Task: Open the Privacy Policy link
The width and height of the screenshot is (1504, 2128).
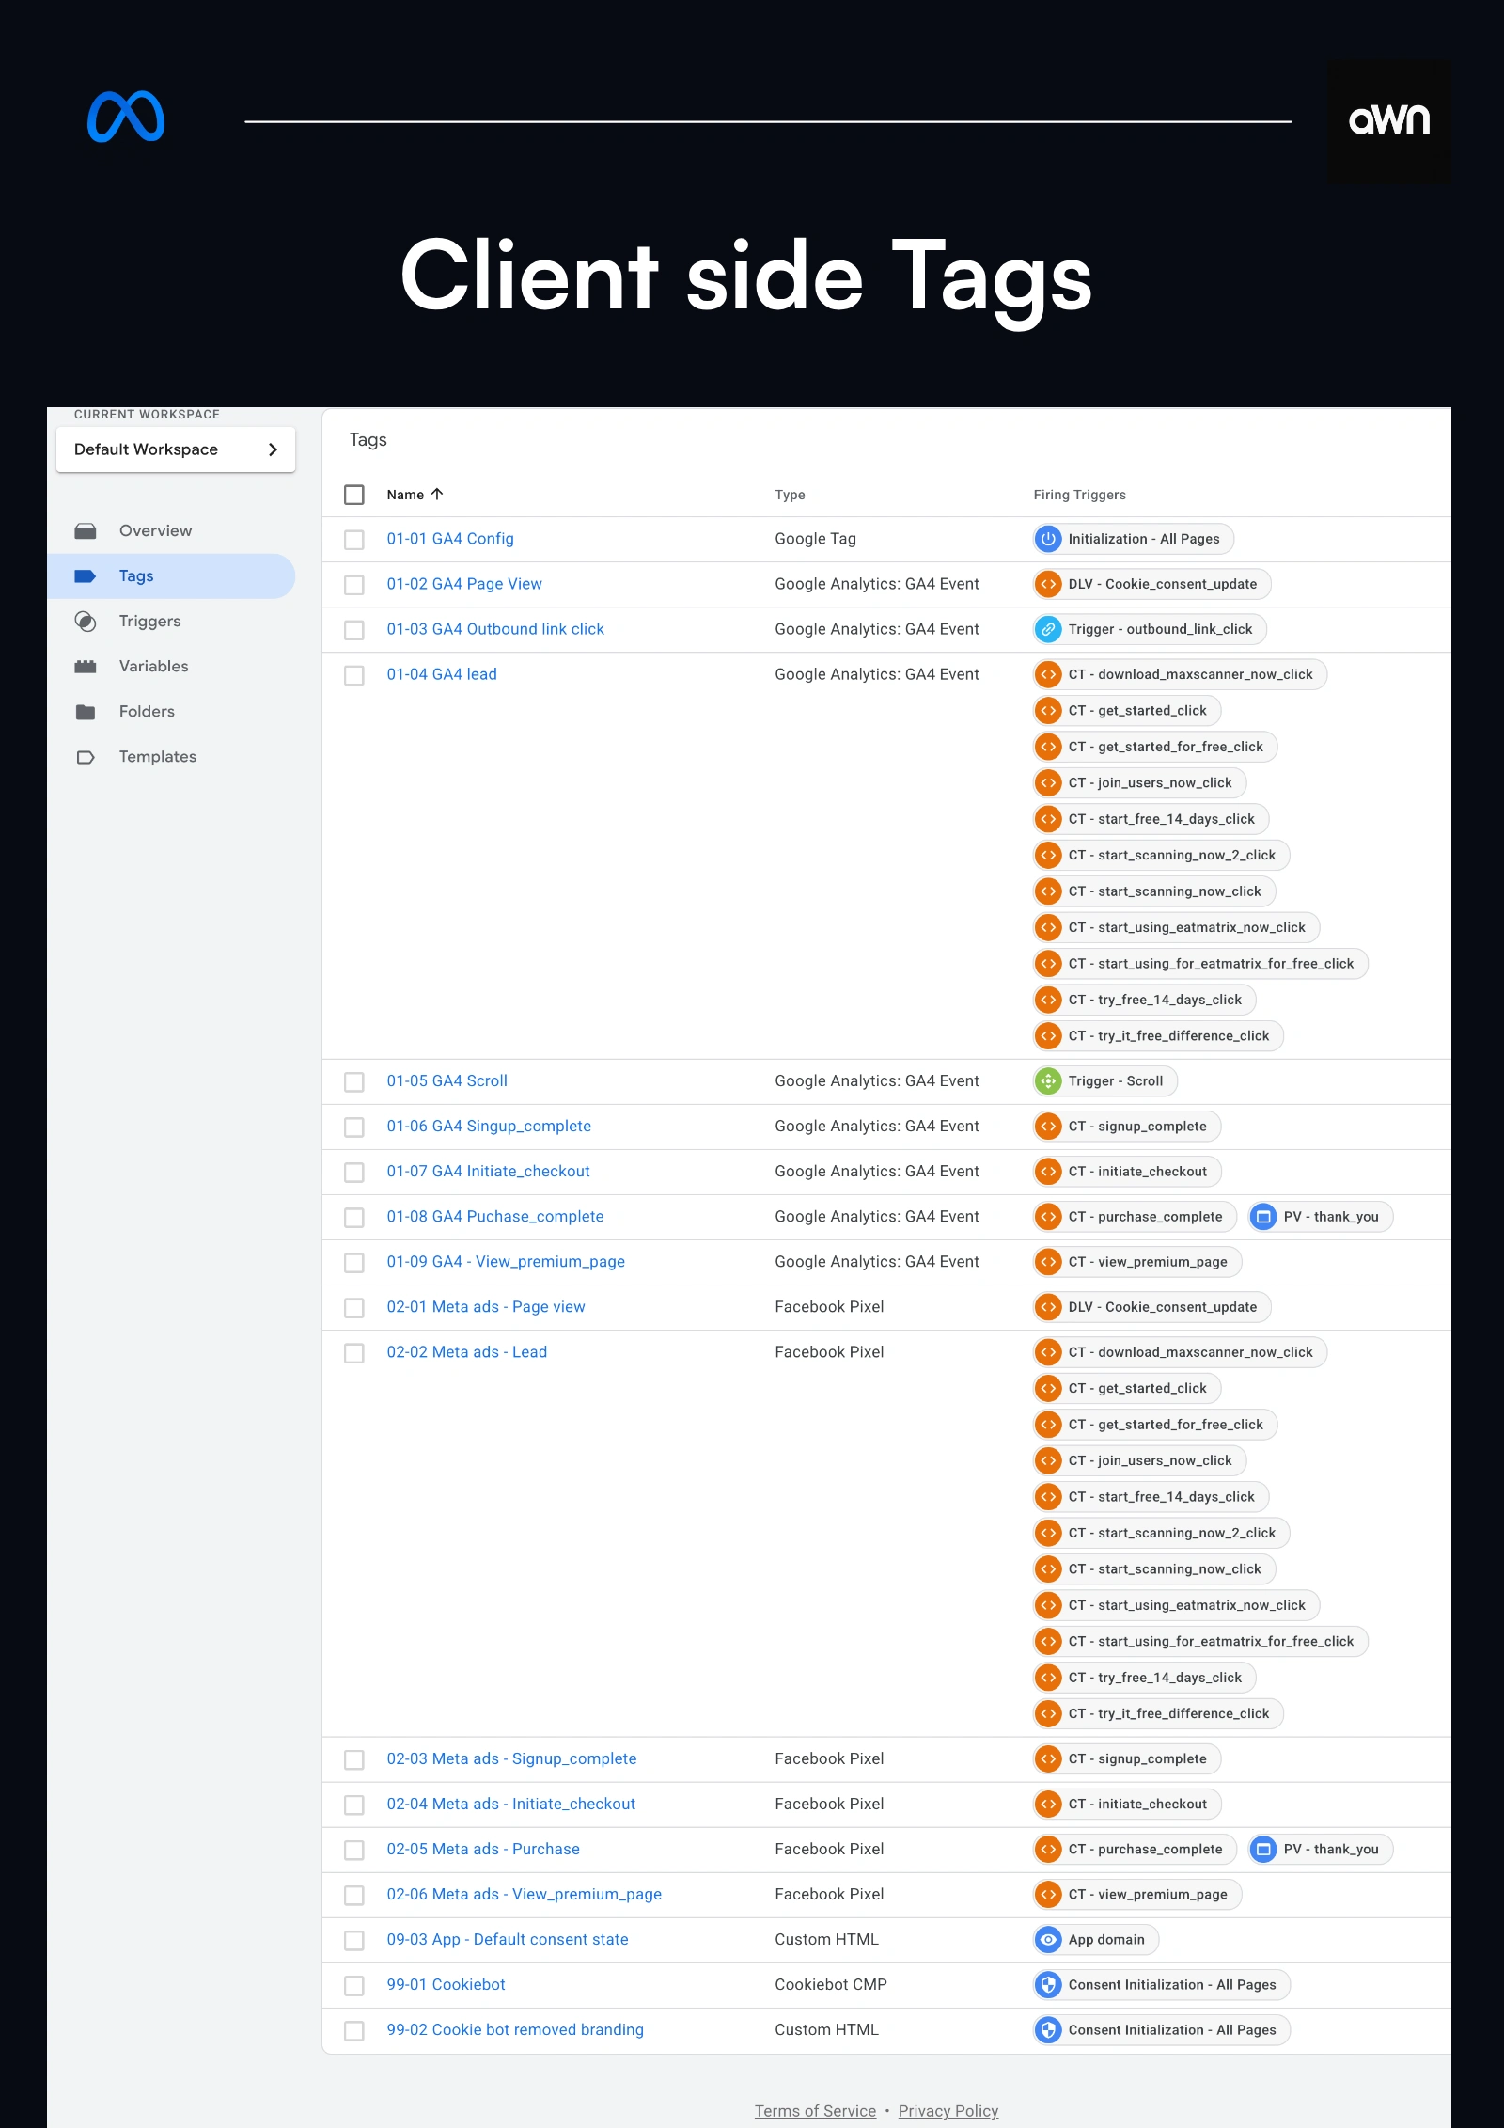Action: tap(948, 2111)
